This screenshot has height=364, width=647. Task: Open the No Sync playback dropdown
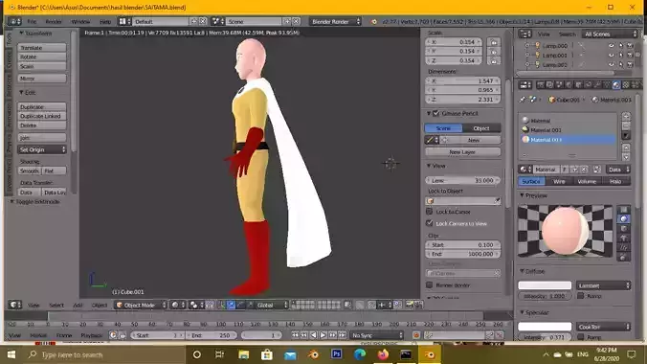tap(376, 335)
